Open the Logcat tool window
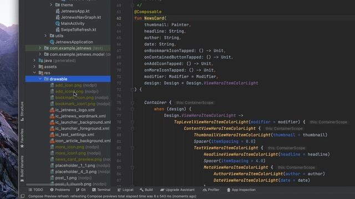Screen dimensions: 355x199 125,190
